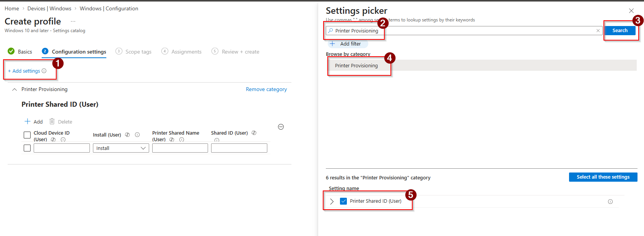Clear the search box with X icon

(x=598, y=31)
